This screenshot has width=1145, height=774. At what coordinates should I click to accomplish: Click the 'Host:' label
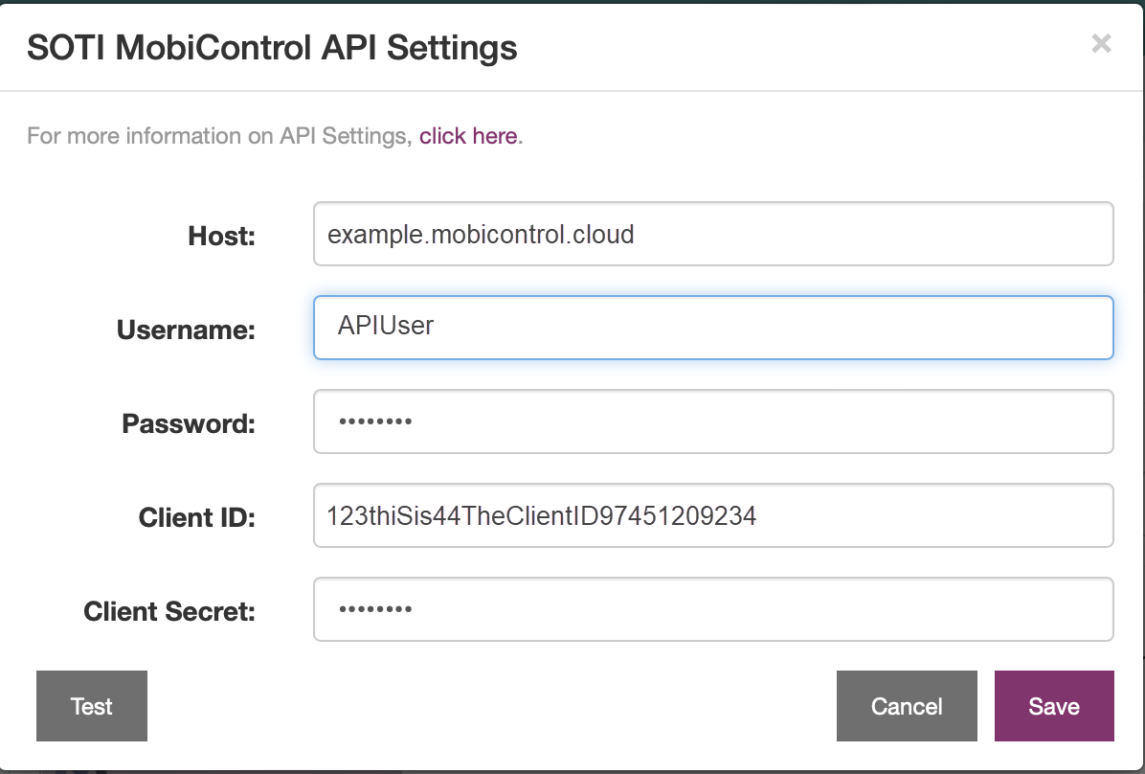pos(222,236)
